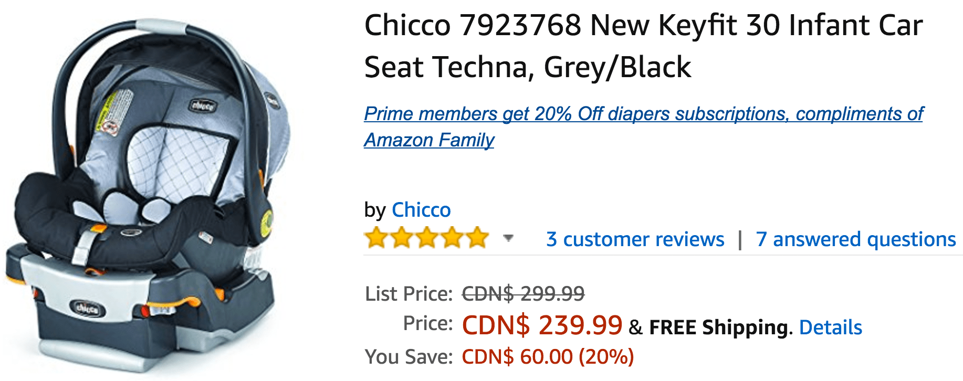The width and height of the screenshot is (963, 381).
Task: Click the You Save label
Action: tap(409, 357)
